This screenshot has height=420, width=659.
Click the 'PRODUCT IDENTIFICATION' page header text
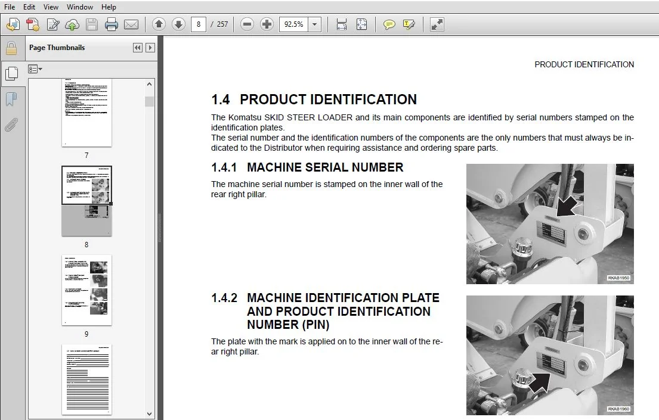tap(584, 65)
